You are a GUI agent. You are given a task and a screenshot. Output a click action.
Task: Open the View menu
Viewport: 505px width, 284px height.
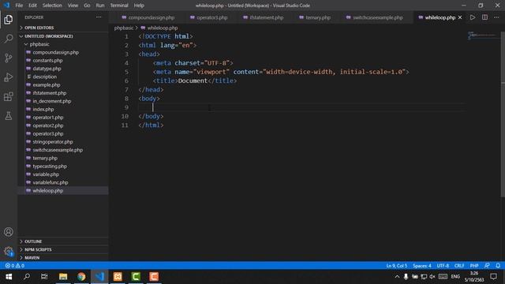pyautogui.click(x=73, y=6)
